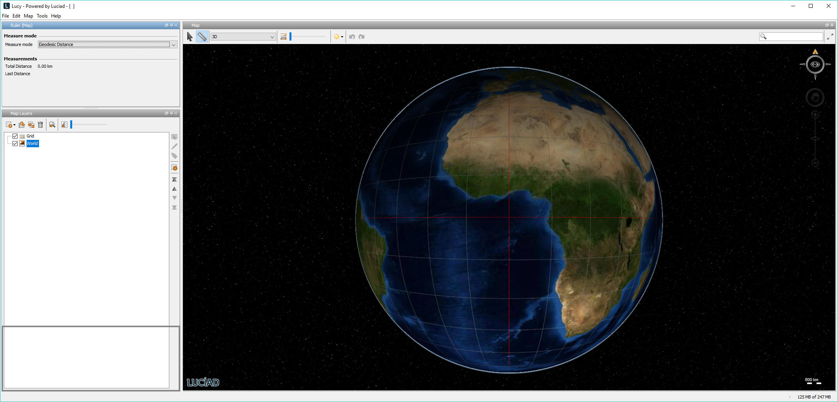Screen dimensions: 838x402
Task: Uncheck the Grid layer visibility checkbox
Action: (15, 136)
